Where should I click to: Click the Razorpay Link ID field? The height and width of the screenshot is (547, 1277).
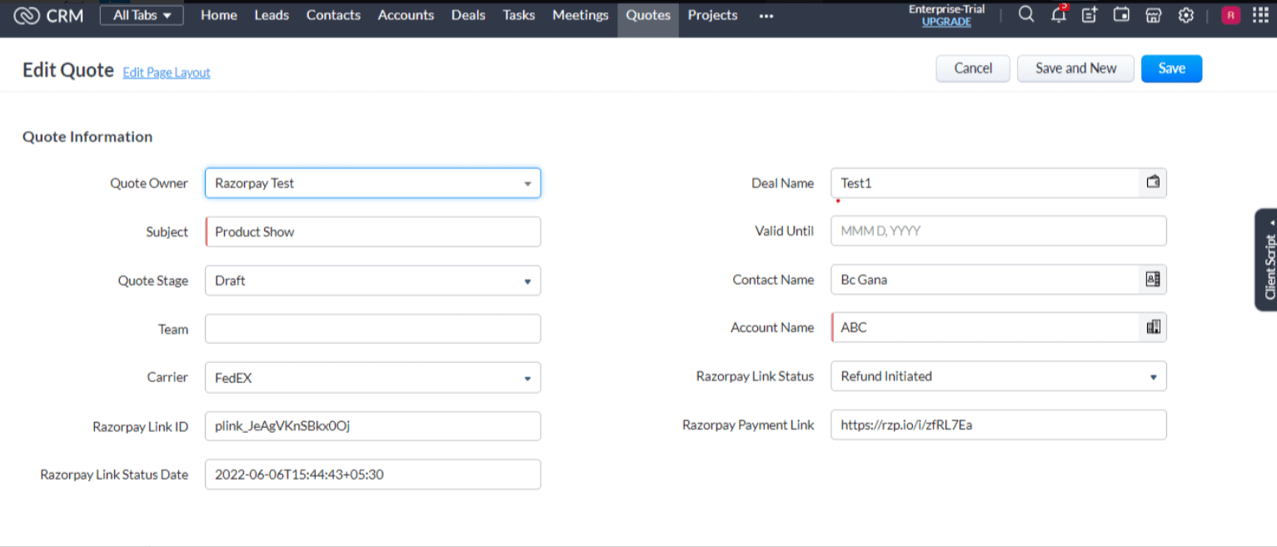(x=372, y=426)
